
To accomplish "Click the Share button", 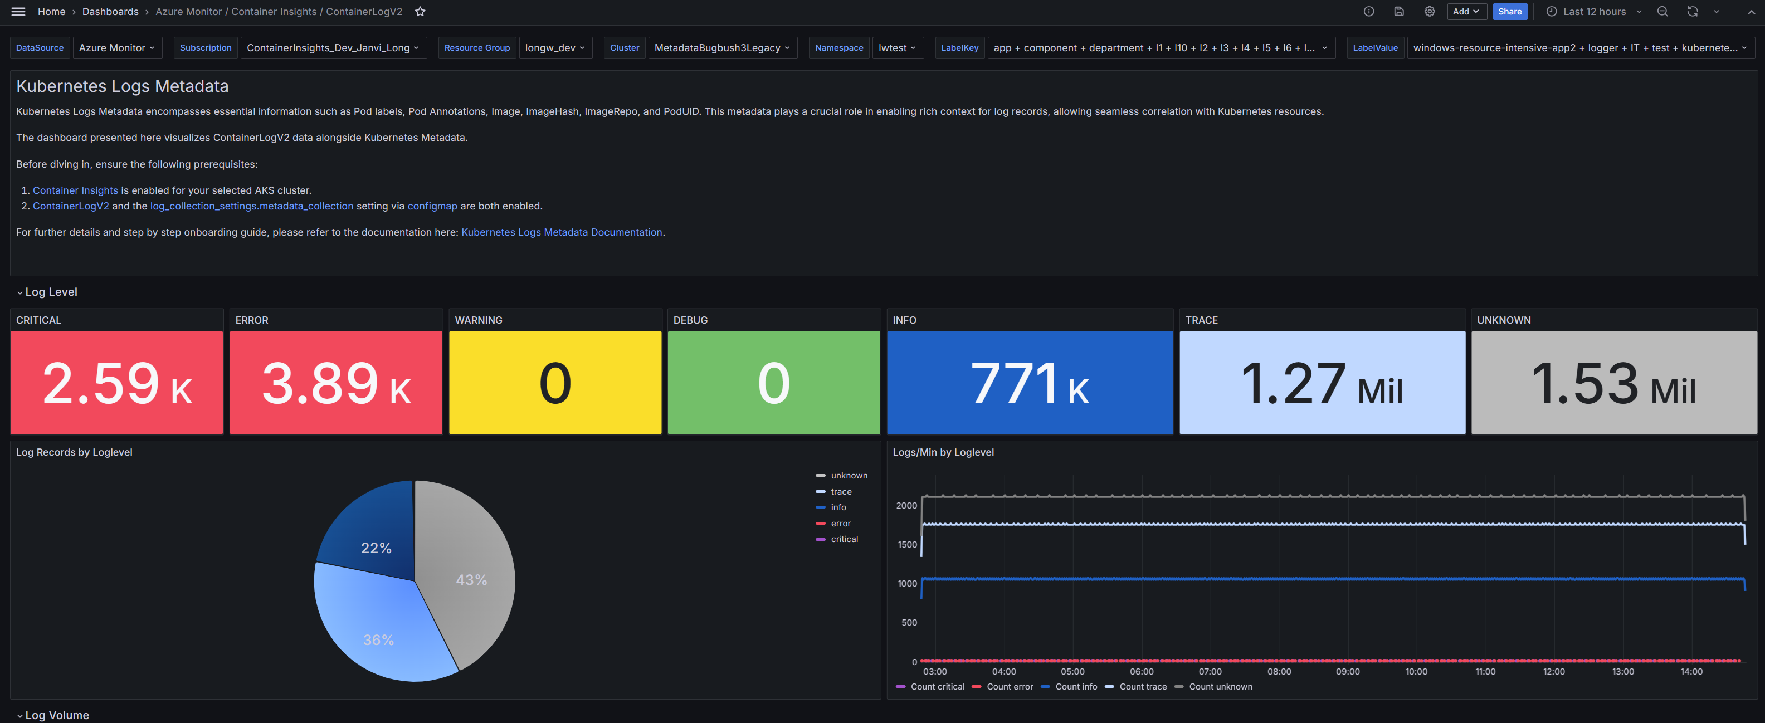I will click(1510, 11).
